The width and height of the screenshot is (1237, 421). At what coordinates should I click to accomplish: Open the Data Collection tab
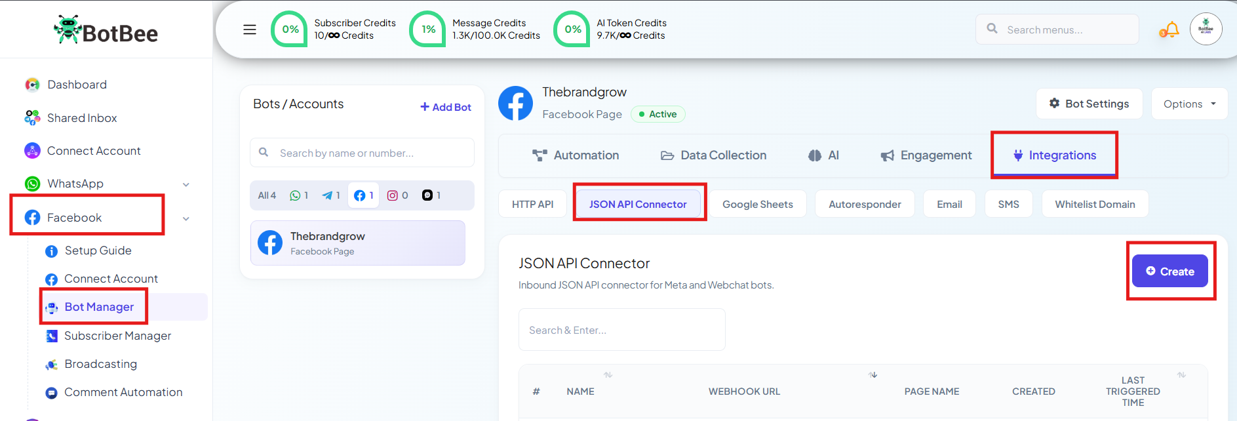pyautogui.click(x=713, y=155)
